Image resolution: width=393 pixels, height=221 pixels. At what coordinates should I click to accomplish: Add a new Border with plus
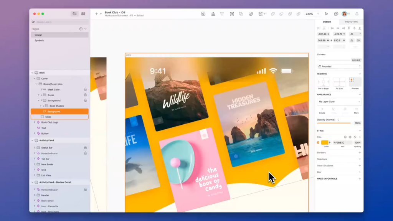(360, 153)
